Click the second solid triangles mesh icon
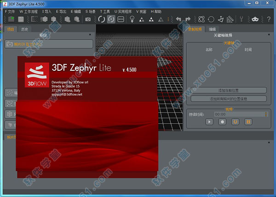The width and height of the screenshot is (276, 197). [151, 19]
